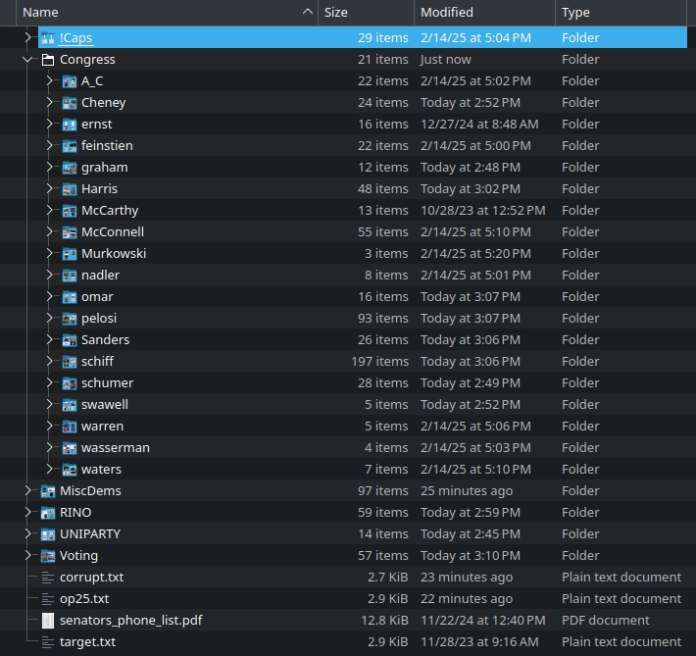Select the RINO folder name
The width and height of the screenshot is (696, 656).
tap(75, 513)
